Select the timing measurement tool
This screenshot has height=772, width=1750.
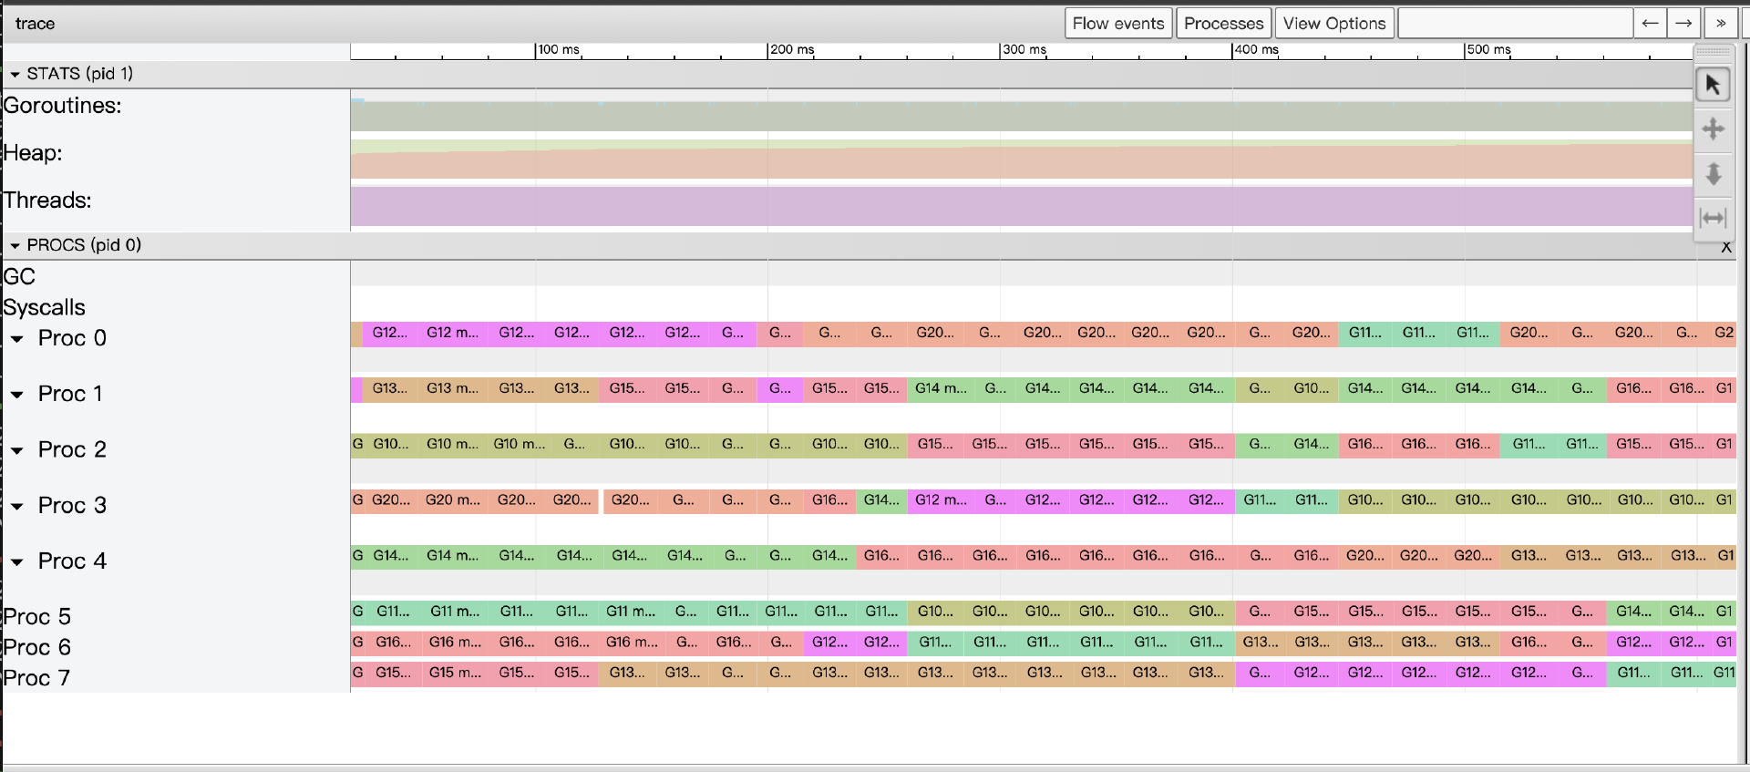pyautogui.click(x=1713, y=218)
